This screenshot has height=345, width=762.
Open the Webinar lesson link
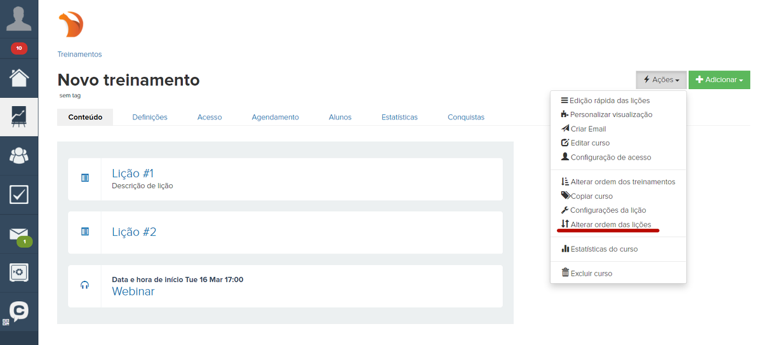(x=133, y=292)
